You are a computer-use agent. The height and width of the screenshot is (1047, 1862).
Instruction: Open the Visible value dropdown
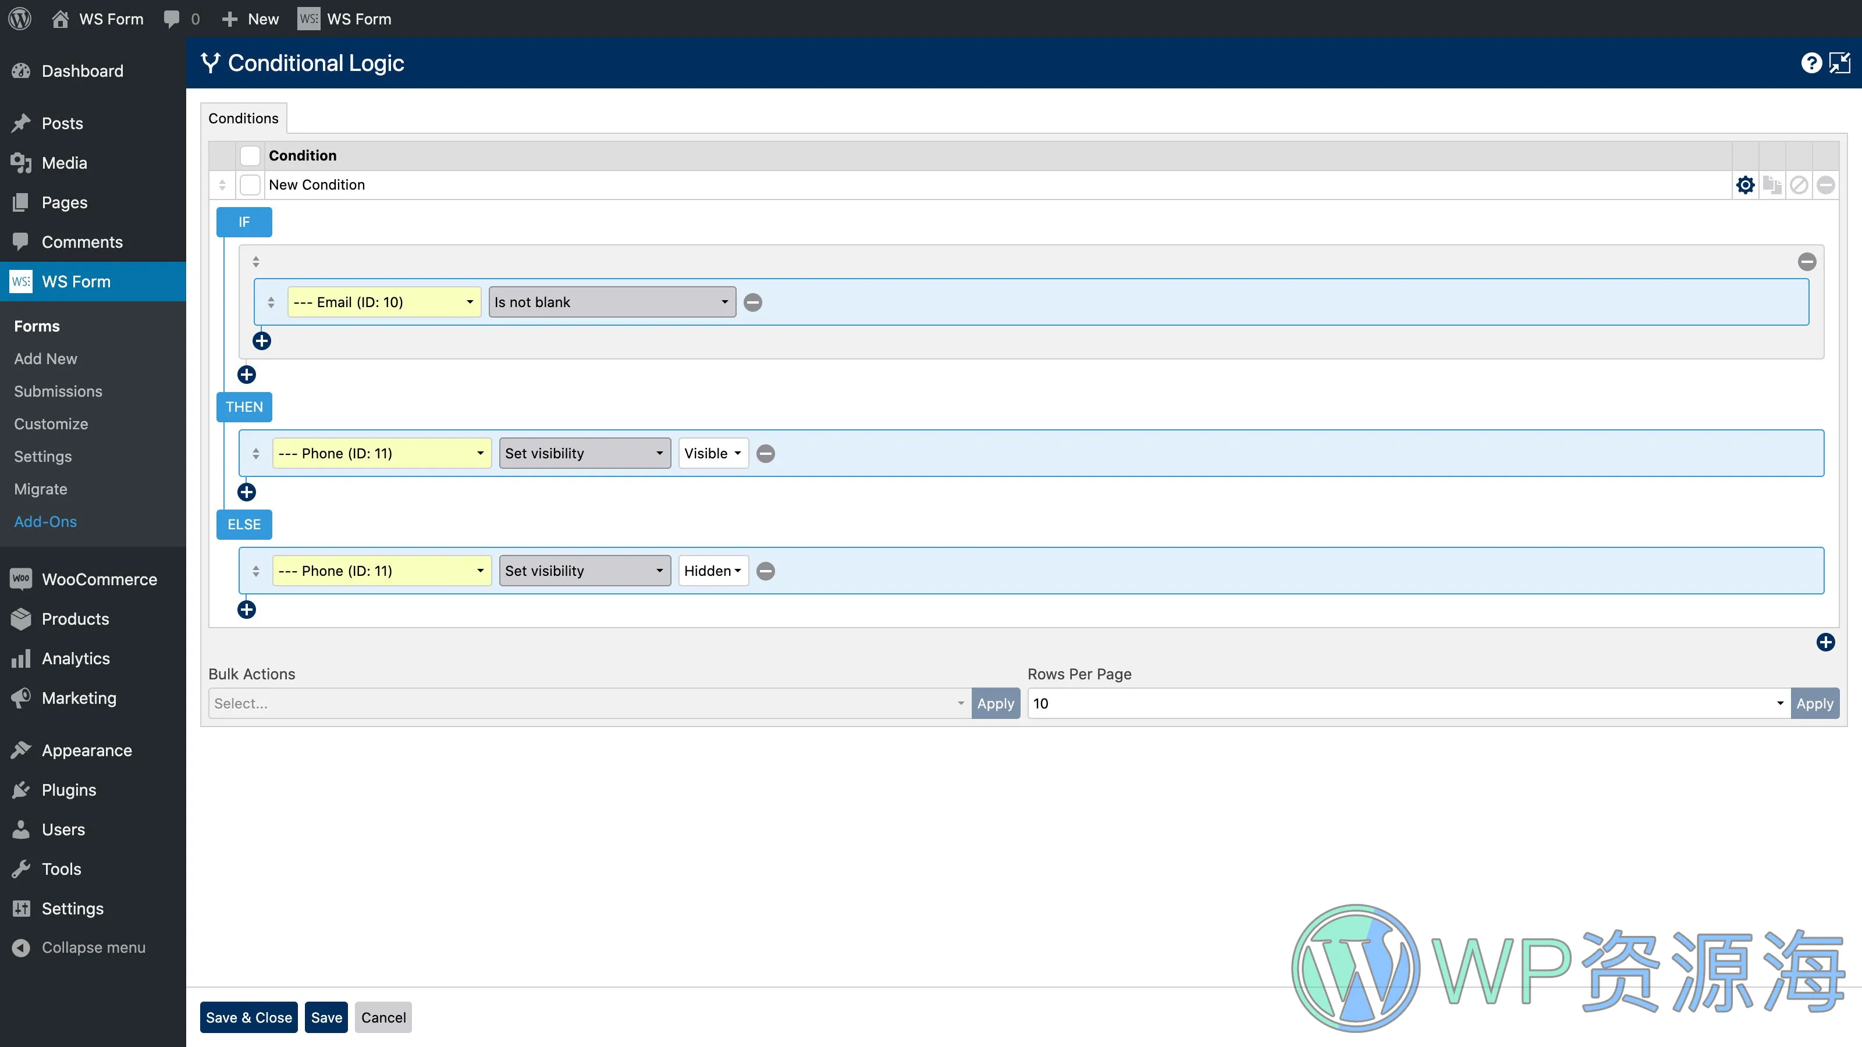point(713,453)
